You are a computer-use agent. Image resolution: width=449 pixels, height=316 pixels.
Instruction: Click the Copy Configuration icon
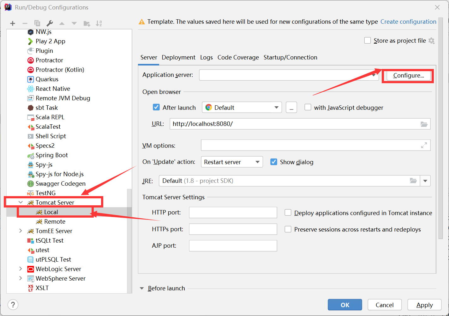pyautogui.click(x=37, y=23)
